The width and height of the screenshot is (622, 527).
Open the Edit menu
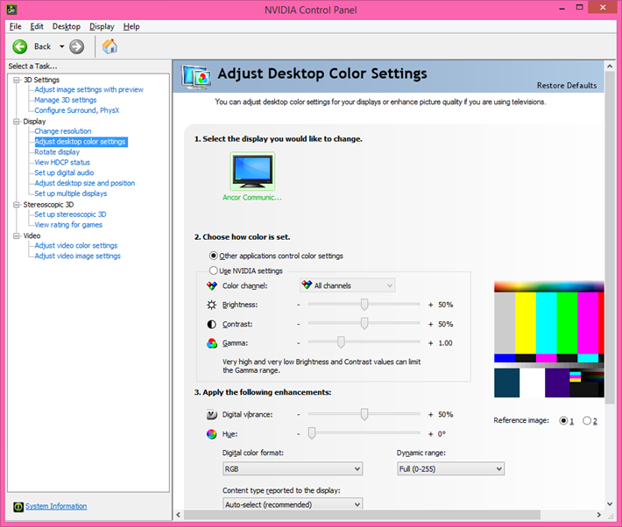tap(37, 26)
